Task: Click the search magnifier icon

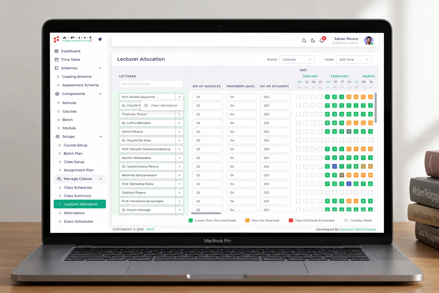Action: [x=304, y=41]
